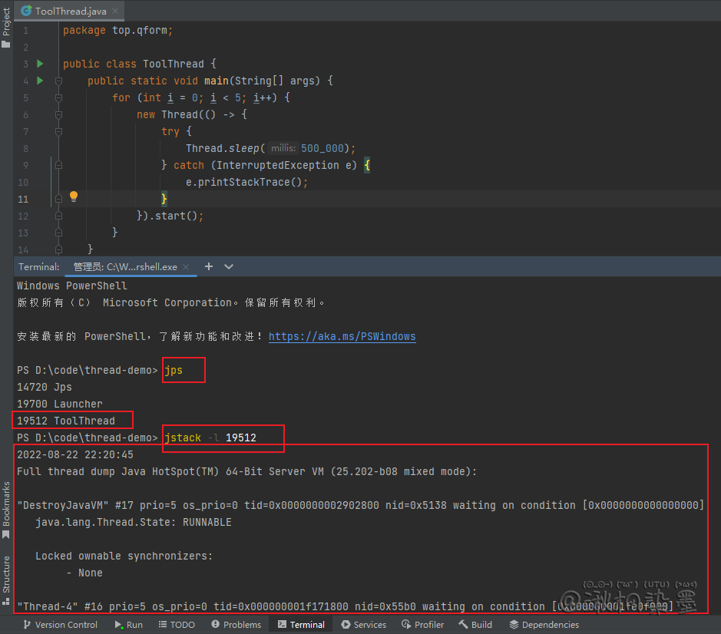Open the Dependencies tool window
This screenshot has height=634, width=721.
[x=544, y=625]
